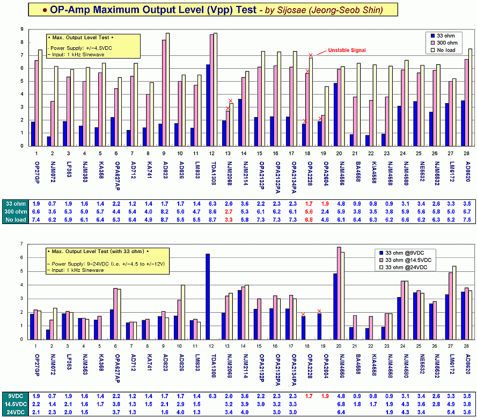
Task: Click the pink 300 ohm legend swatch
Action: (432, 42)
